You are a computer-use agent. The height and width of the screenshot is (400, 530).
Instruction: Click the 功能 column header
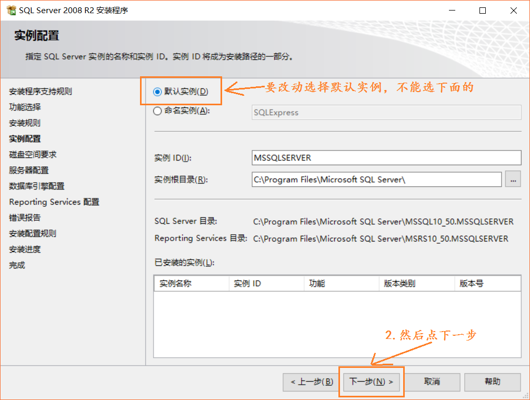tap(342, 283)
